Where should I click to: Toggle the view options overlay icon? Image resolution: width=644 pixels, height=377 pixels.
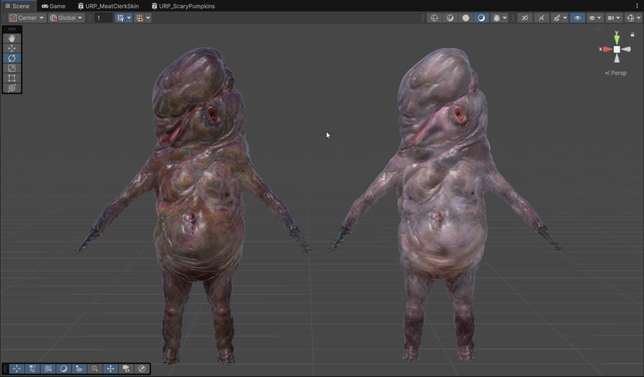[79, 368]
